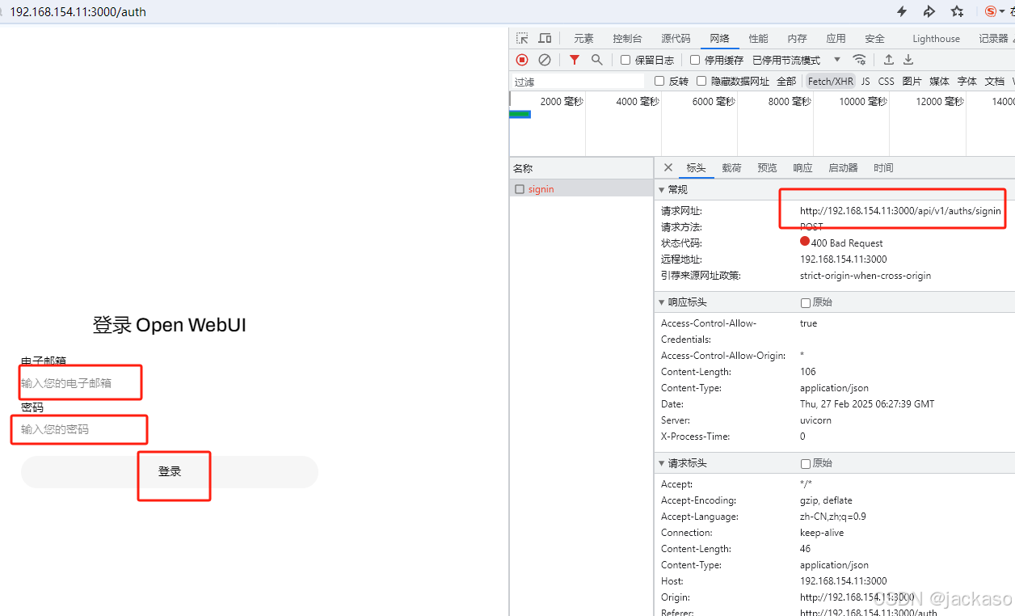1015x616 pixels.
Task: Show the 响应 tab of the request
Action: coord(802,167)
